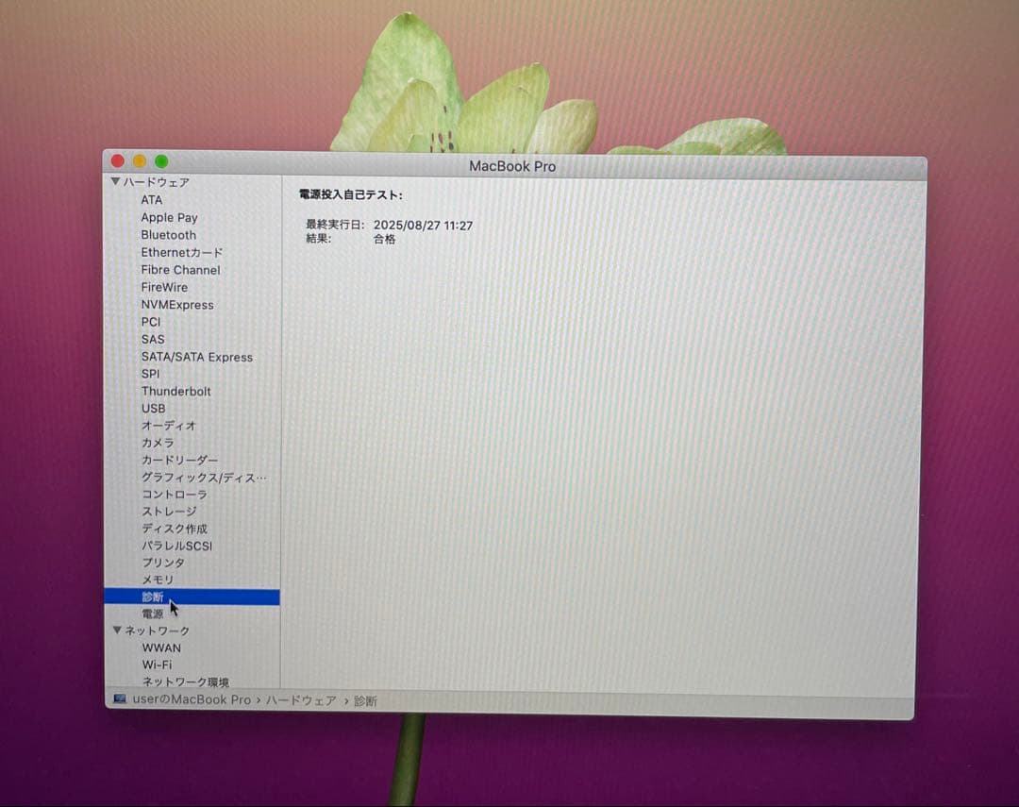Viewport: 1019px width, 807px height.
Task: Select SATA/SATA Express entry
Action: (x=197, y=357)
